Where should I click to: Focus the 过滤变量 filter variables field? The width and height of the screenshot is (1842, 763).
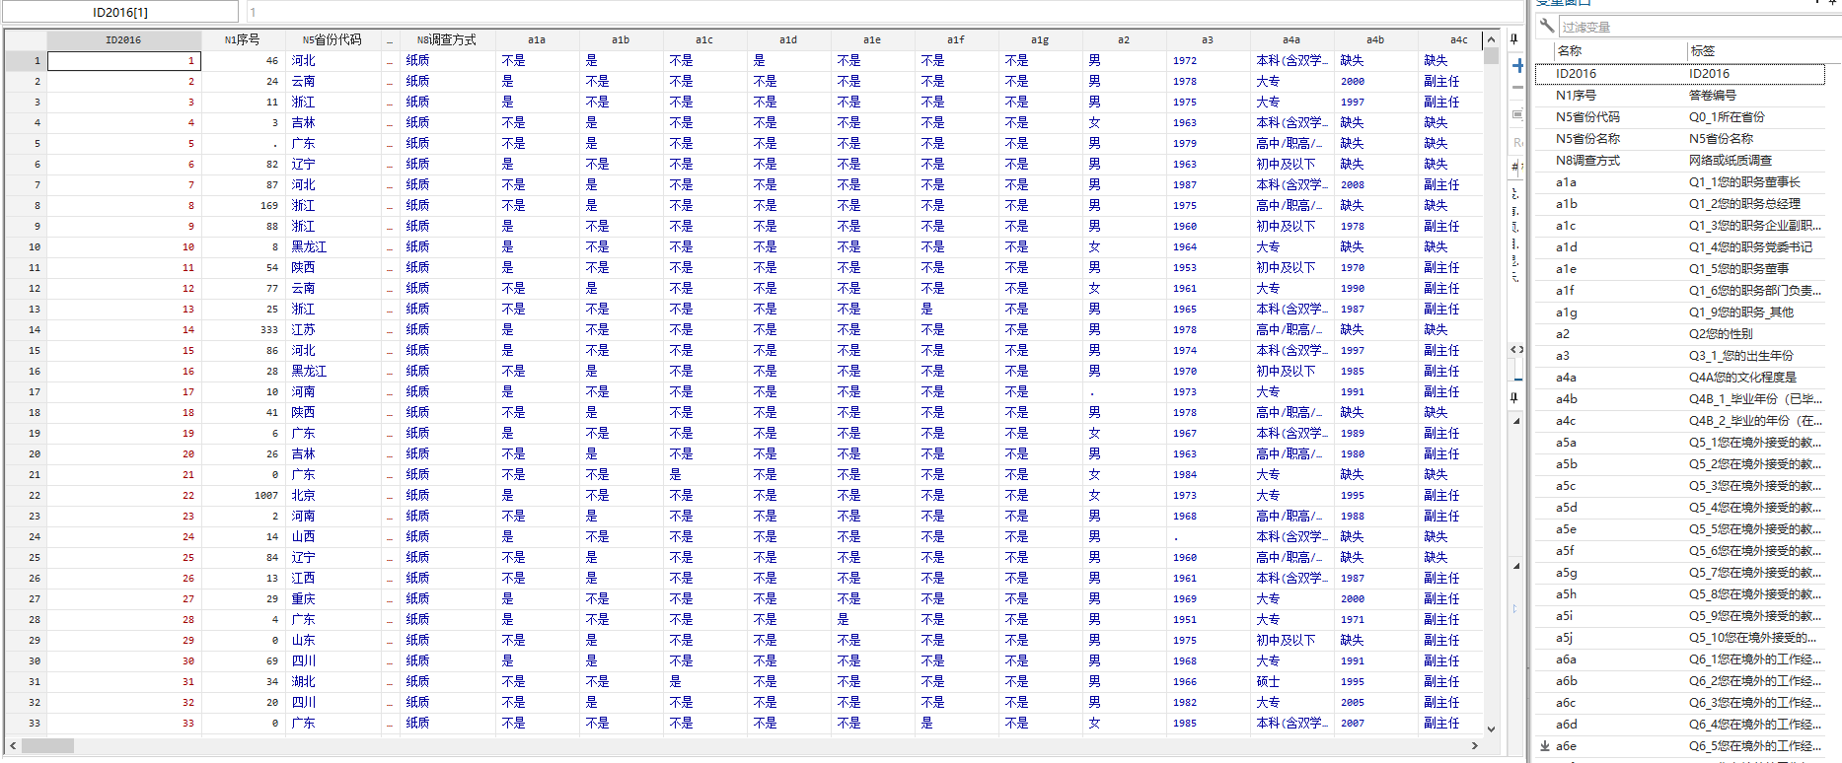coord(1699,27)
